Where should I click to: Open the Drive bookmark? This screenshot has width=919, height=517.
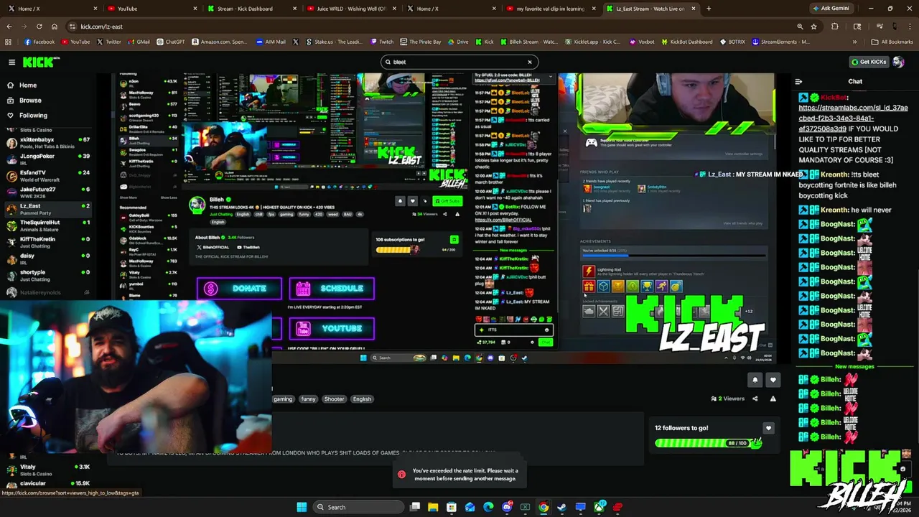[x=458, y=42]
